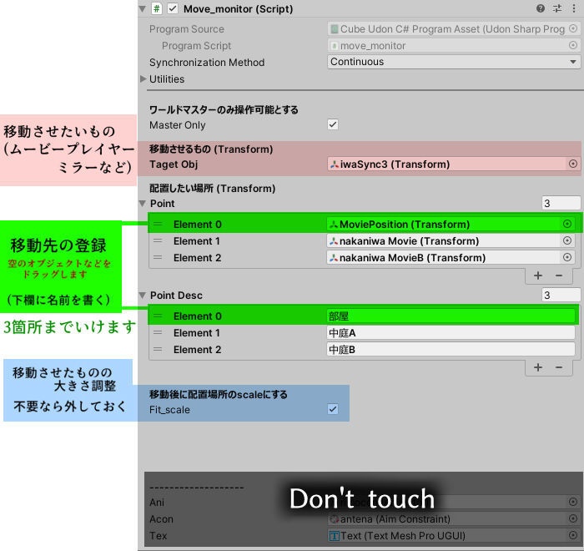Image resolution: width=584 pixels, height=551 pixels.
Task: Open the component presets icon
Action: pyautogui.click(x=557, y=8)
